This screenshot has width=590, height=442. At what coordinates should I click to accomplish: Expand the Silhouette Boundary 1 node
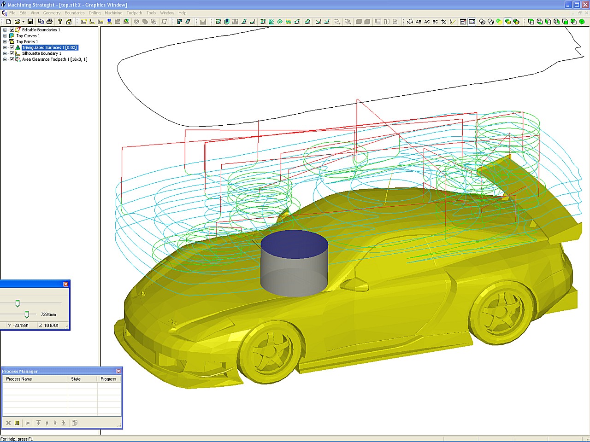5,53
